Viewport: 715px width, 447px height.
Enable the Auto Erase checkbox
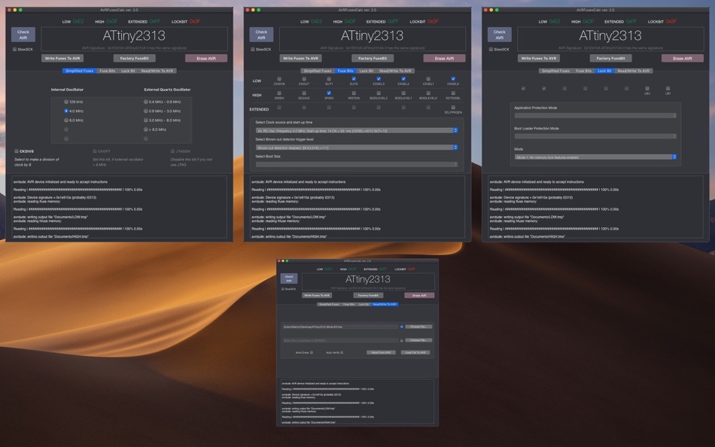point(312,353)
